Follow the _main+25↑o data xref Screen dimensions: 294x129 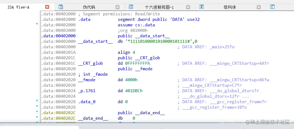(222, 47)
